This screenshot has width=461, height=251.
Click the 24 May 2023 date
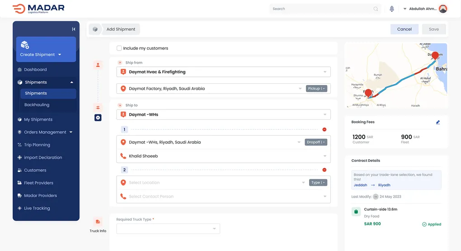pyautogui.click(x=390, y=197)
